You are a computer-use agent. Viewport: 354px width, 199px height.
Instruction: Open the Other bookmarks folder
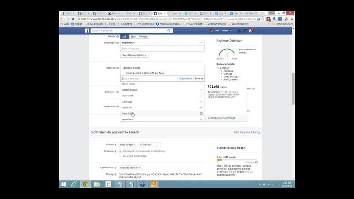click(283, 24)
